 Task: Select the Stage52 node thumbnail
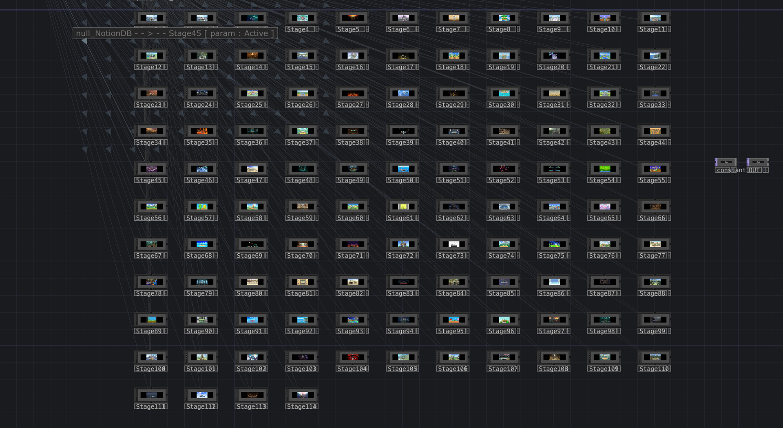pos(504,169)
